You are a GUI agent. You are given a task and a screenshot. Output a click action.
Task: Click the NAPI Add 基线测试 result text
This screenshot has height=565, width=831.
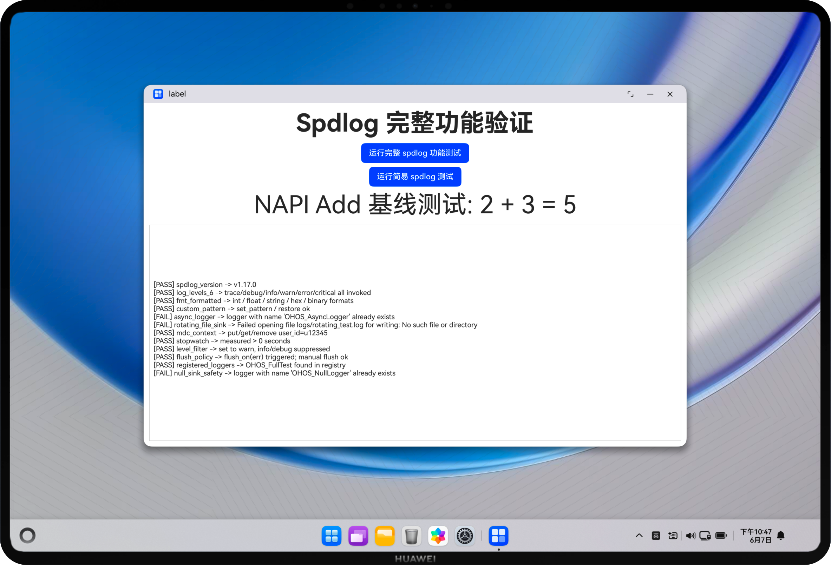click(x=415, y=204)
